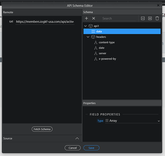Click the text type icon beside content-type
Viewport: 165px width, 156px height.
tap(96, 42)
